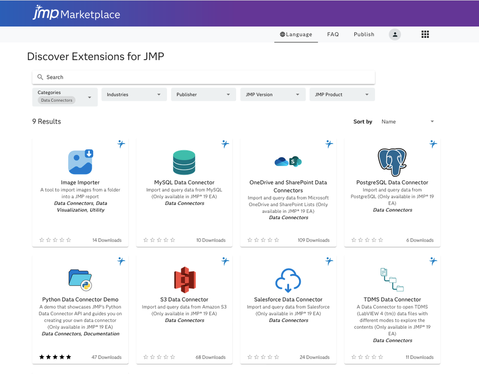Open the Publish page
This screenshot has height=374, width=479.
coord(364,35)
